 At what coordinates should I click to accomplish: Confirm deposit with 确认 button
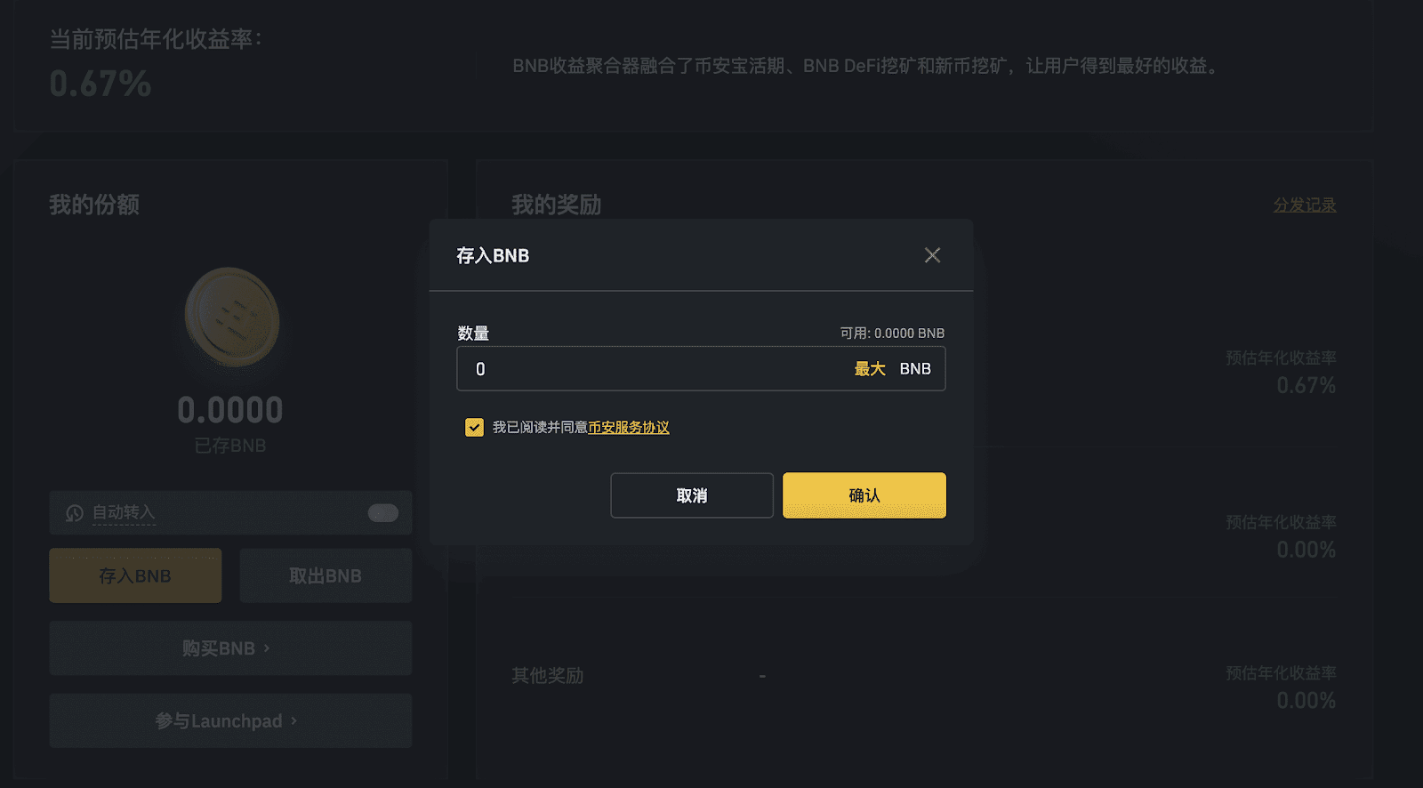[x=864, y=495]
